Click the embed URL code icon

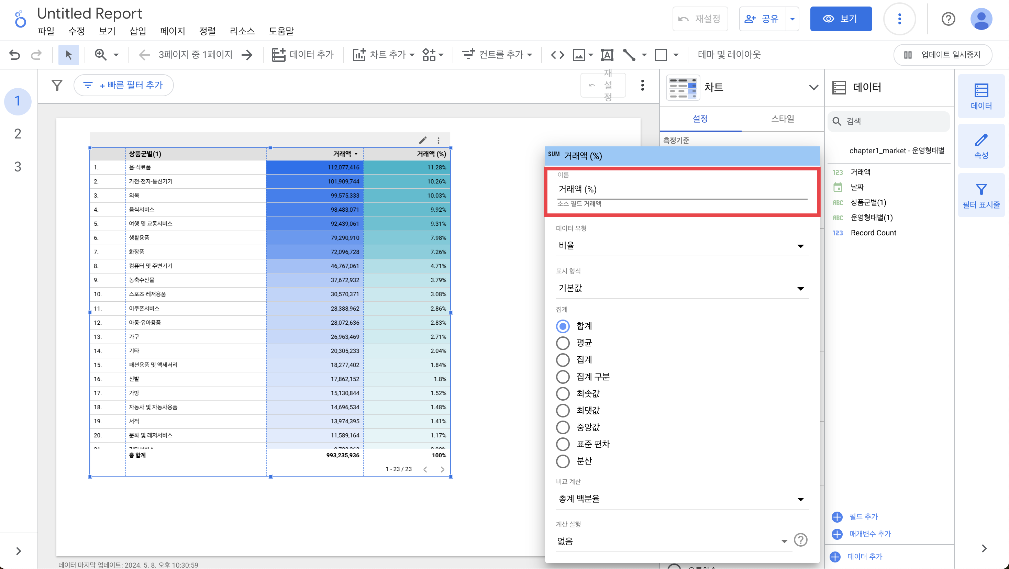coord(557,55)
